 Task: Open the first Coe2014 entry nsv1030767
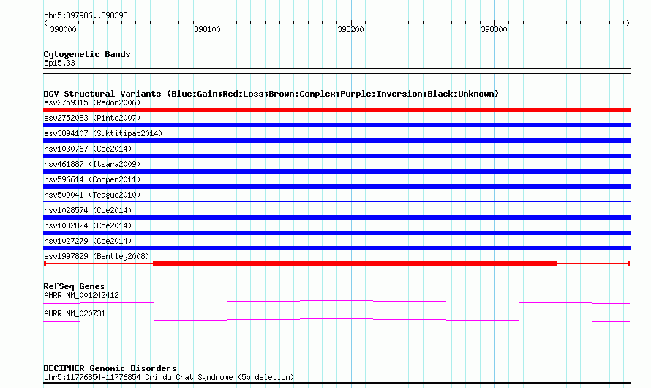pos(88,149)
